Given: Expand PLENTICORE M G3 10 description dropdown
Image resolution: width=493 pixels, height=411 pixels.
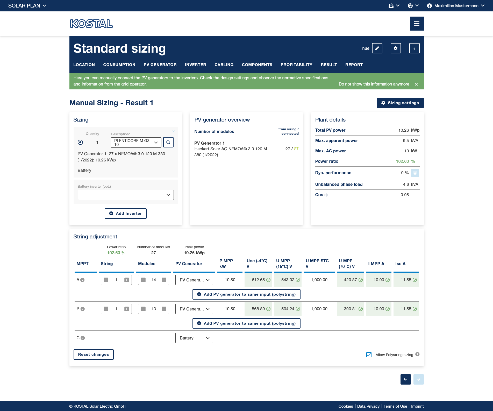Looking at the screenshot, I should tap(136, 143).
